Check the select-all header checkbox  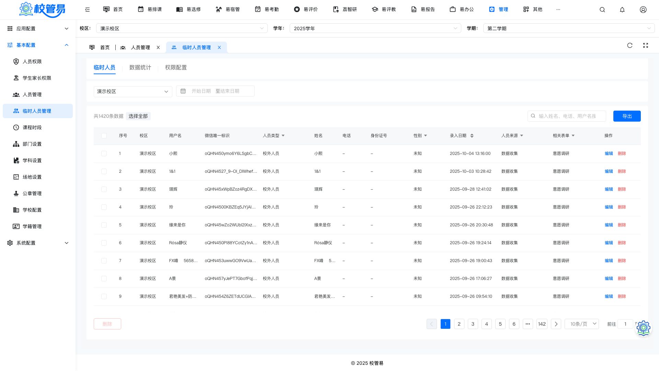[104, 136]
